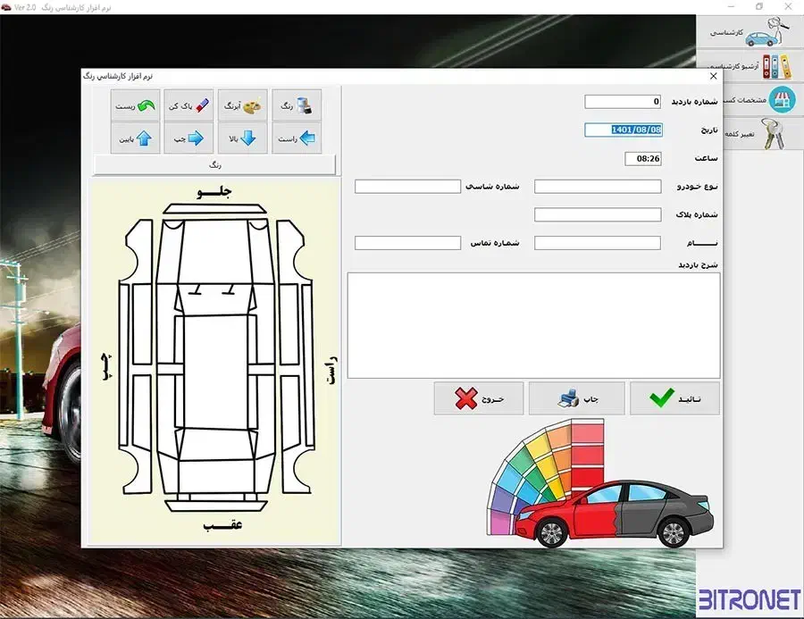Open the shop details sidebar item

click(750, 100)
